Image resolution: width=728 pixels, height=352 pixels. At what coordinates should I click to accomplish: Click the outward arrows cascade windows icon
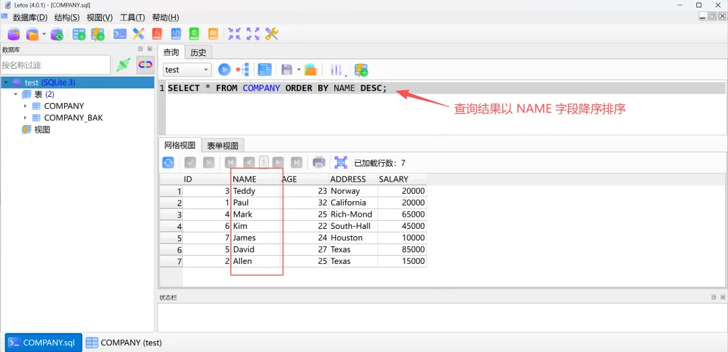253,34
